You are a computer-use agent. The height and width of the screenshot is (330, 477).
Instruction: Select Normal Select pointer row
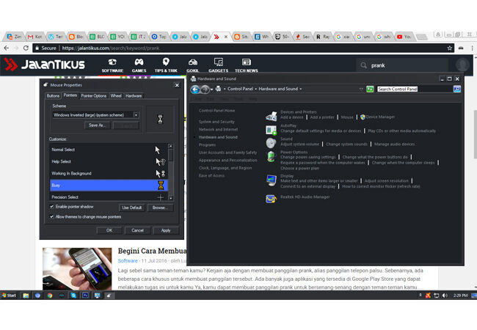click(x=109, y=150)
